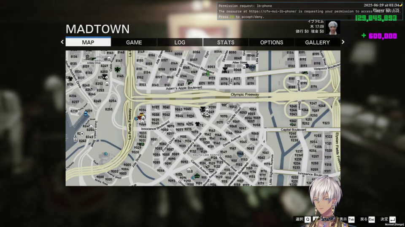Screen dimensions: 405x227
Task: Select the shield blip at 9148
Action: [x=240, y=154]
